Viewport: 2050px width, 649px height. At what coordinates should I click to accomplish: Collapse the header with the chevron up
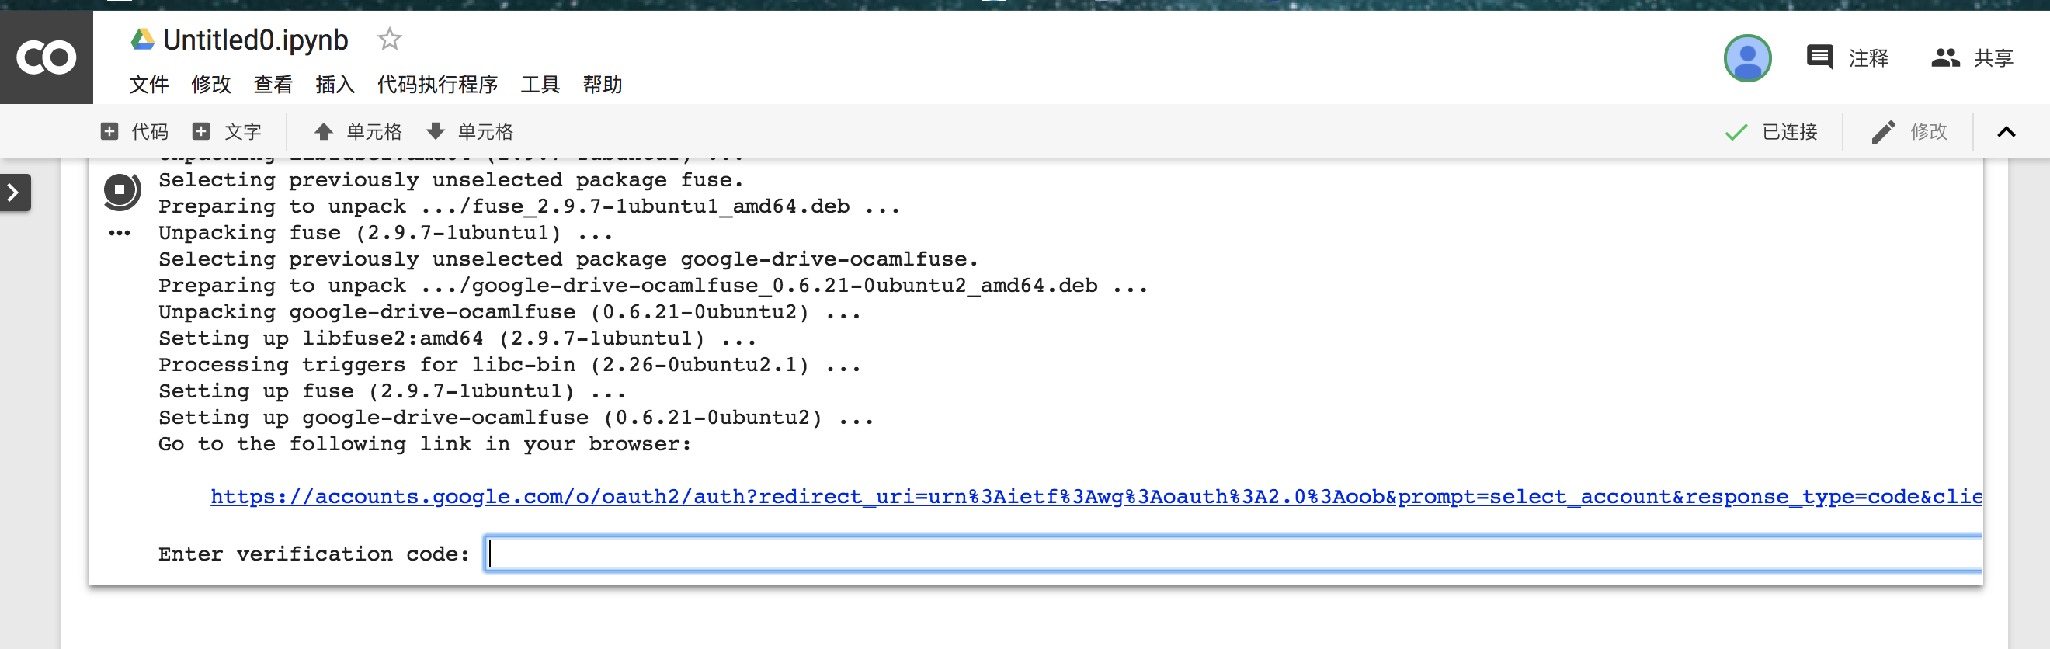tap(2007, 132)
